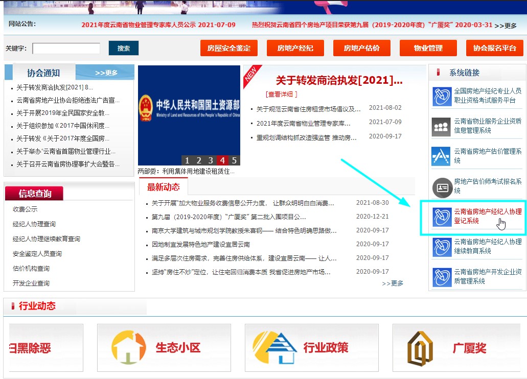
Task: Click the 查看详细 link
Action: coord(282,94)
